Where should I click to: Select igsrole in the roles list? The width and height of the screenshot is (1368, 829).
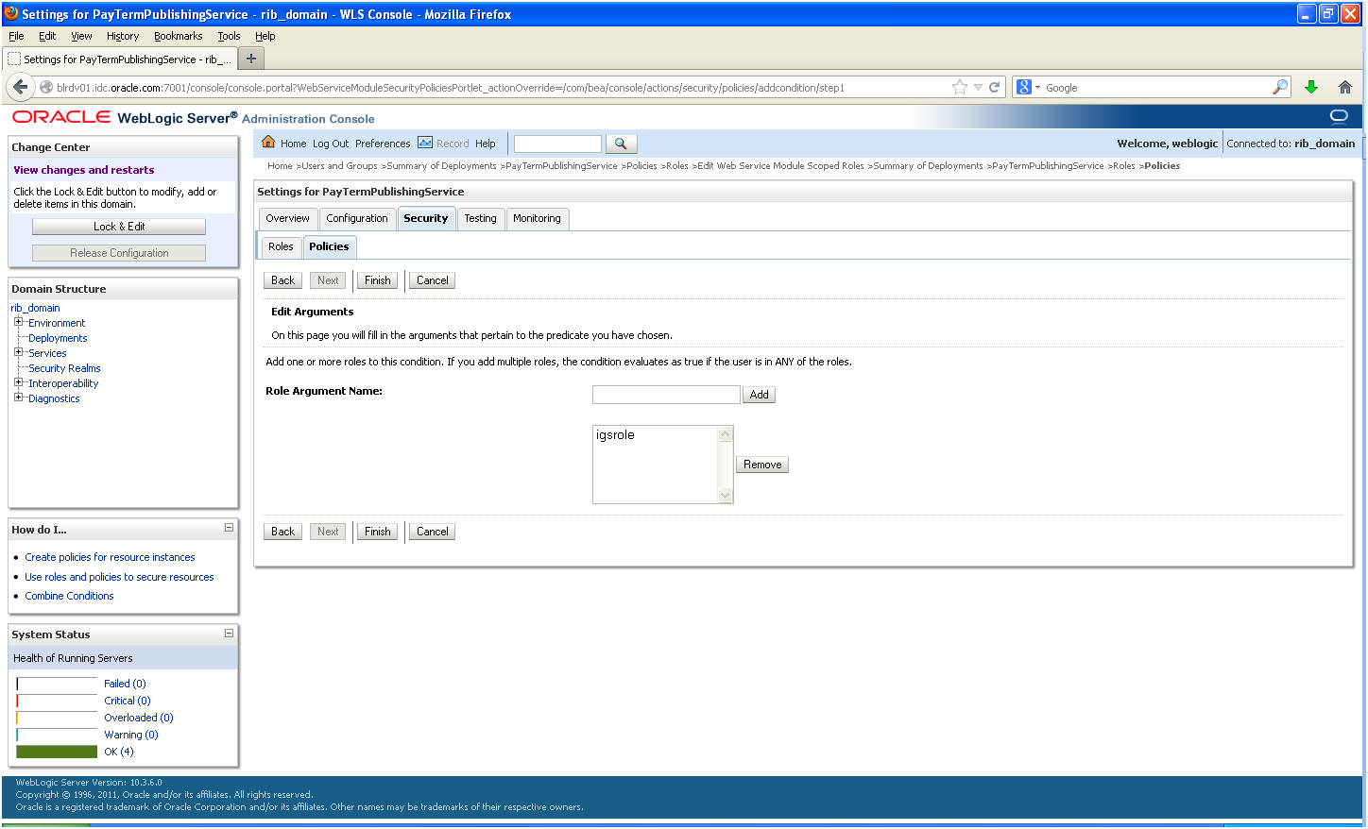tap(615, 435)
